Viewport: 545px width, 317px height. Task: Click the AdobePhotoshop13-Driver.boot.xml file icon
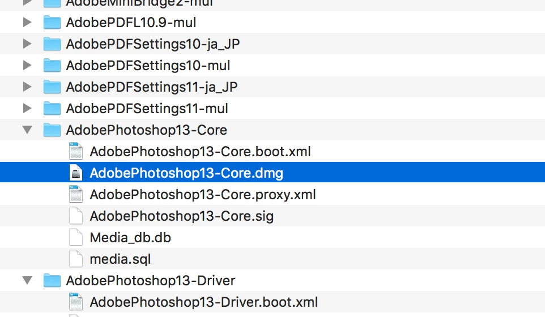click(76, 302)
